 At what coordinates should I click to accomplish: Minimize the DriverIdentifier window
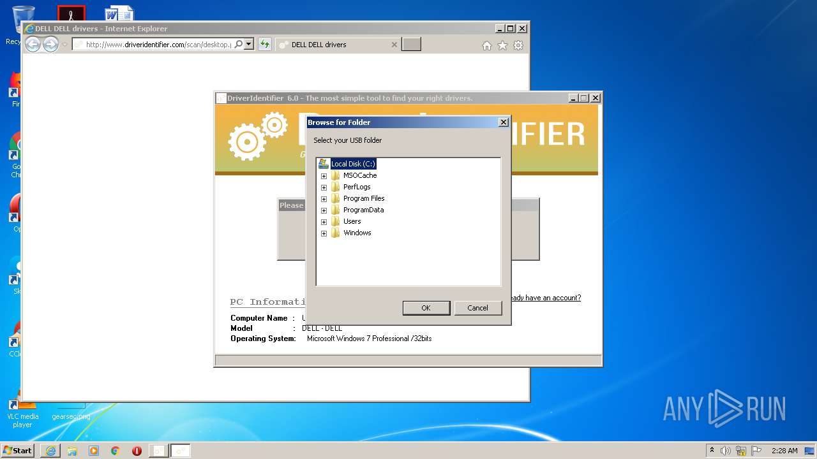pos(573,98)
